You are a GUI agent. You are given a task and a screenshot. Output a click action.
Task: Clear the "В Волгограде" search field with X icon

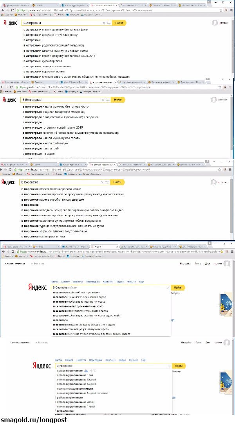click(x=103, y=100)
